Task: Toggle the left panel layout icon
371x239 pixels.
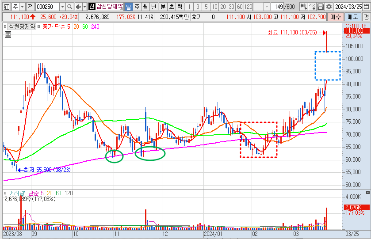Action: tap(7, 7)
